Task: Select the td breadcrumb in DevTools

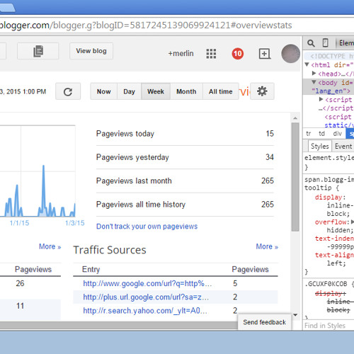Action: click(321, 134)
